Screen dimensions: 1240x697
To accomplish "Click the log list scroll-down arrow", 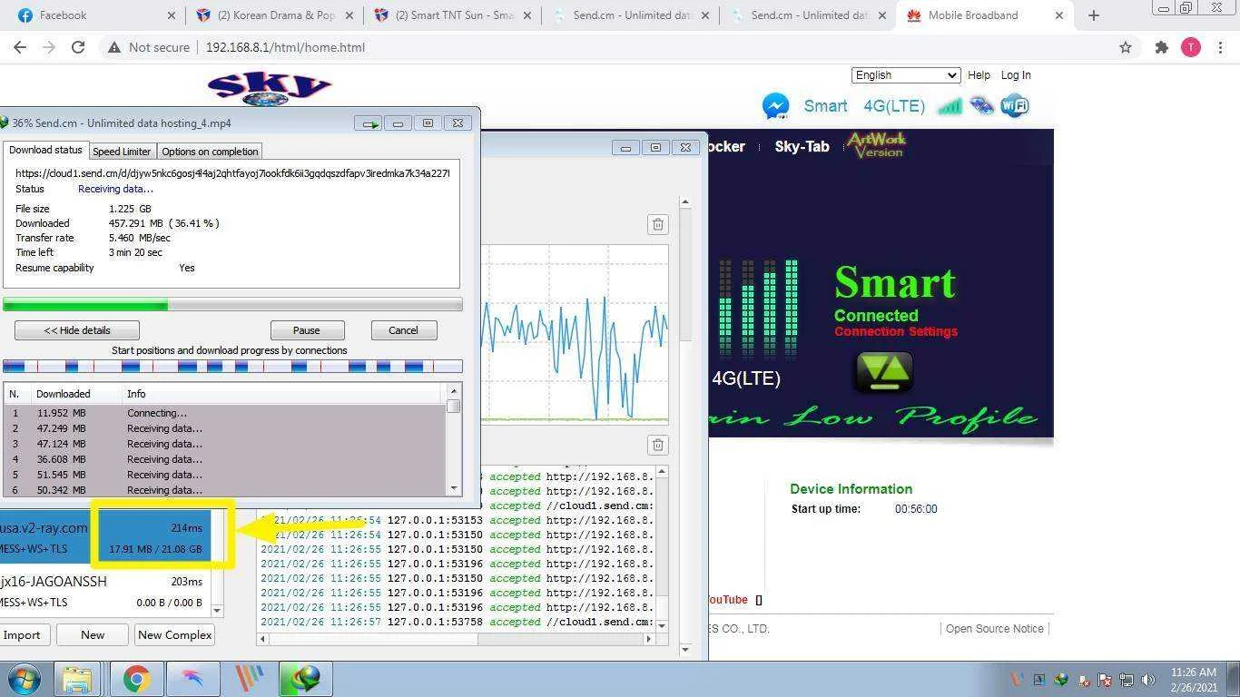I will 661,625.
